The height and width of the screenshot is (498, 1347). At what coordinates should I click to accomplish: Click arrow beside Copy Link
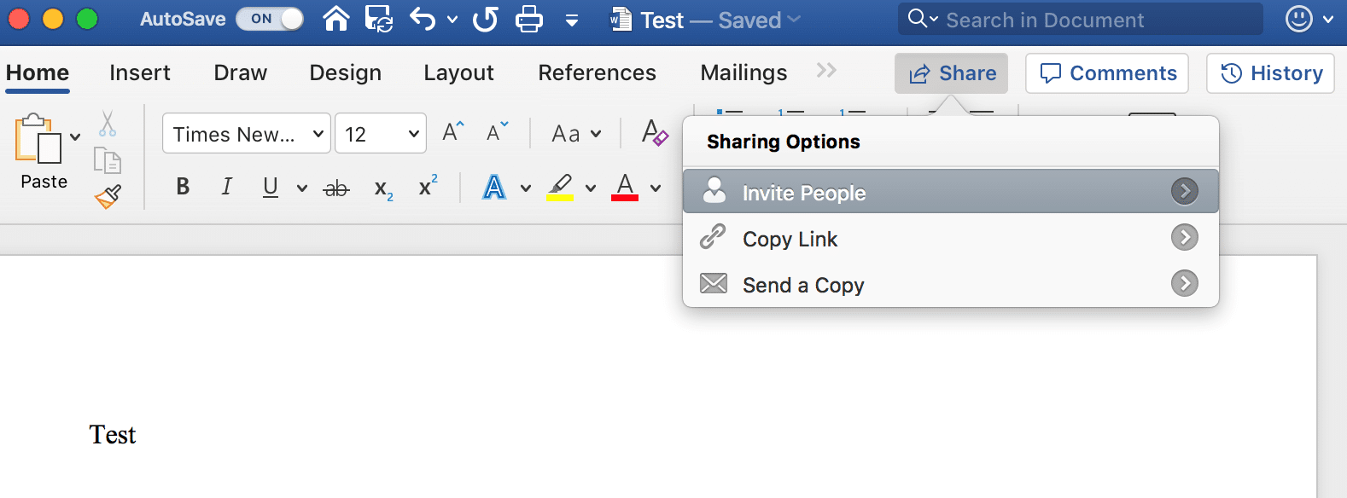pyautogui.click(x=1184, y=237)
